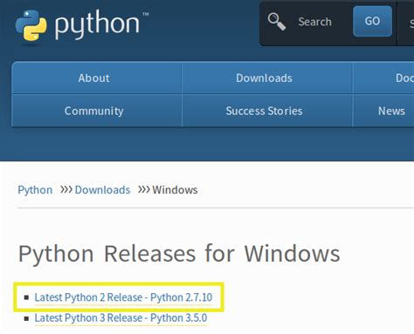Open the About menu

point(97,78)
